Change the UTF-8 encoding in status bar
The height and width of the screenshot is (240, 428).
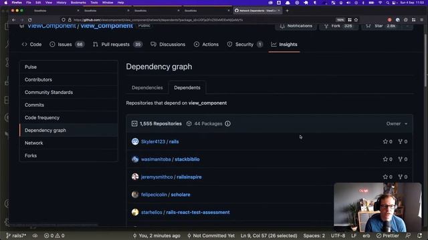tap(338, 235)
